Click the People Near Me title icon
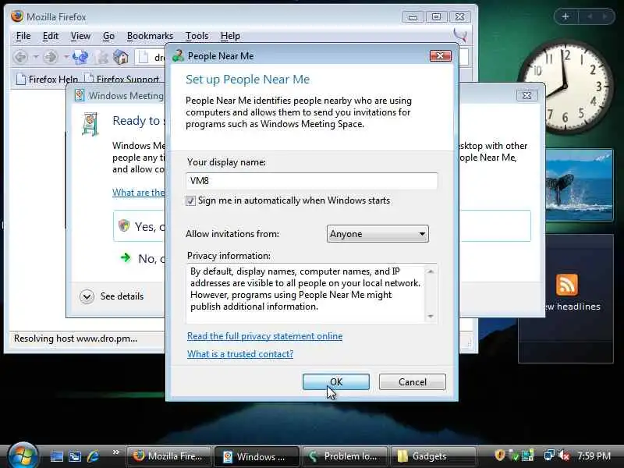Viewport: 624px width, 468px height. pos(178,55)
